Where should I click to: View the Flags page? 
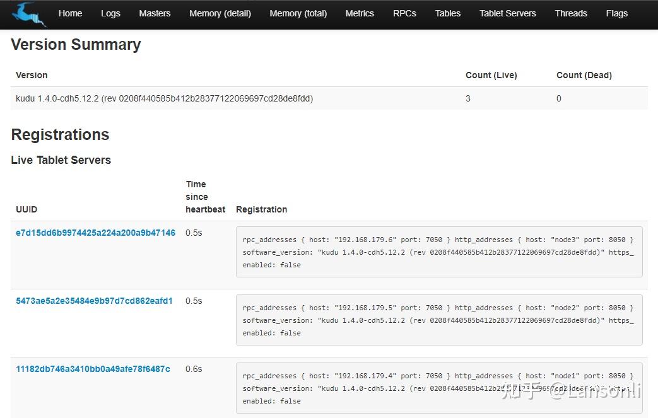616,13
